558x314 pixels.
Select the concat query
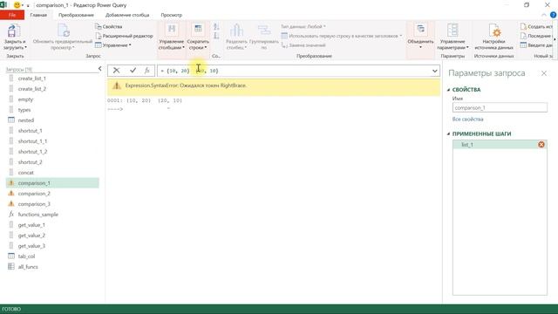[x=52, y=173]
